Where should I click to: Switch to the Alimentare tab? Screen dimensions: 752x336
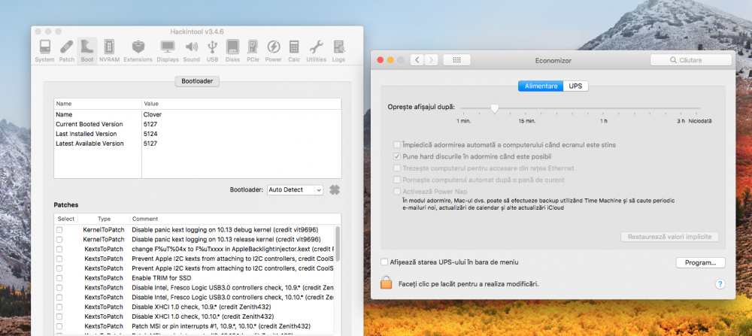[541, 86]
